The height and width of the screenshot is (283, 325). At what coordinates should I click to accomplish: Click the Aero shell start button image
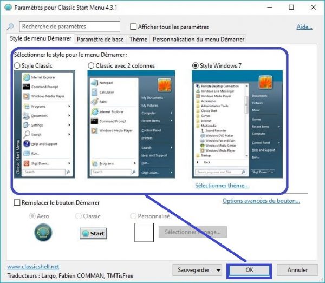43,233
